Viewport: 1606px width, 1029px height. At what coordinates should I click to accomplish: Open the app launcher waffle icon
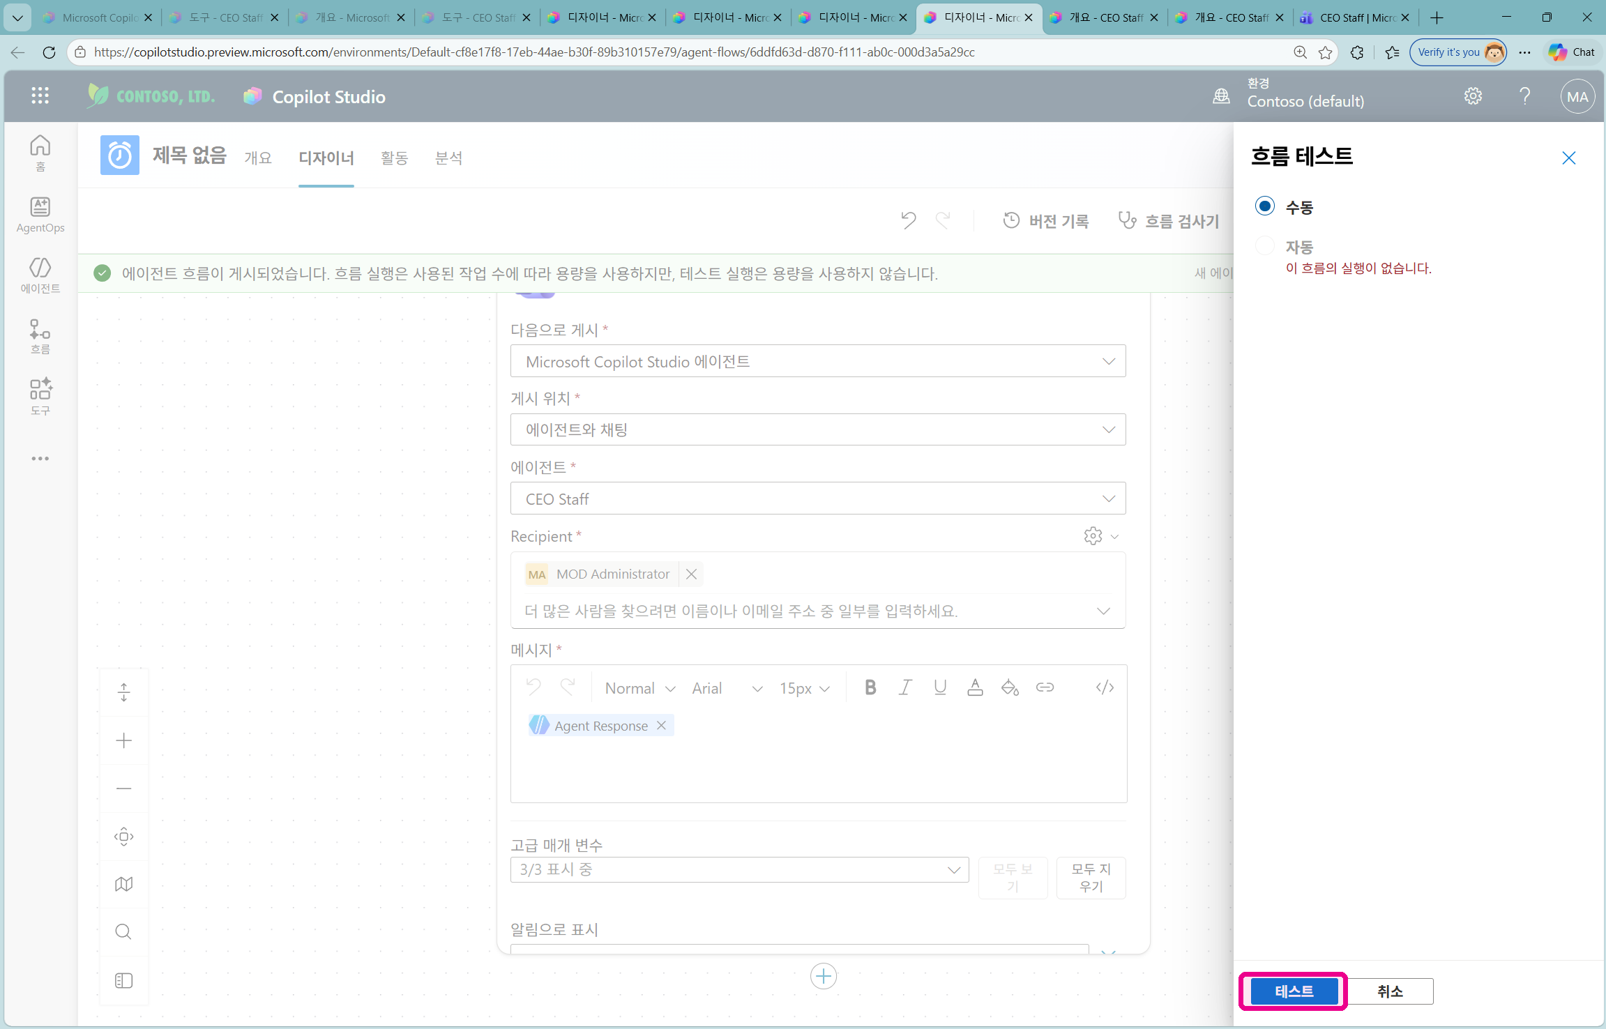(40, 96)
